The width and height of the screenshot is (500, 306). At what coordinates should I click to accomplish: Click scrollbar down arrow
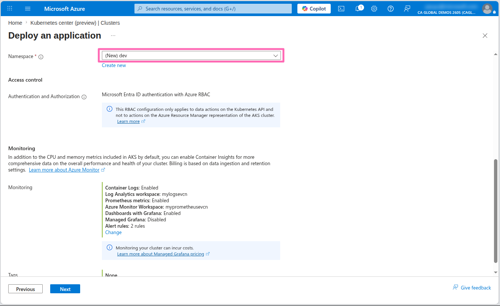pyautogui.click(x=496, y=272)
